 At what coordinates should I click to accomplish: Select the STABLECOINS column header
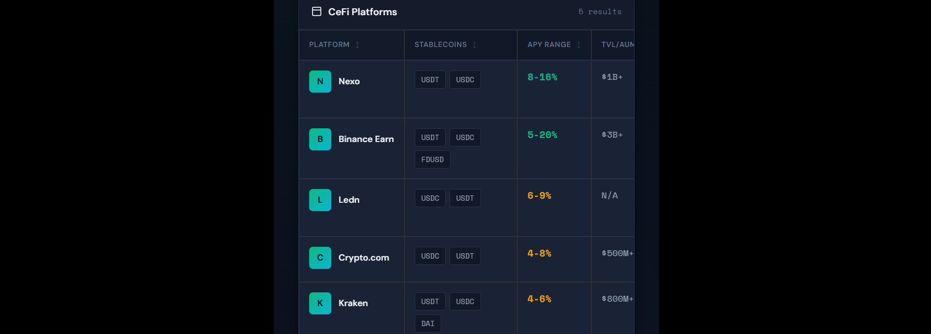click(440, 45)
